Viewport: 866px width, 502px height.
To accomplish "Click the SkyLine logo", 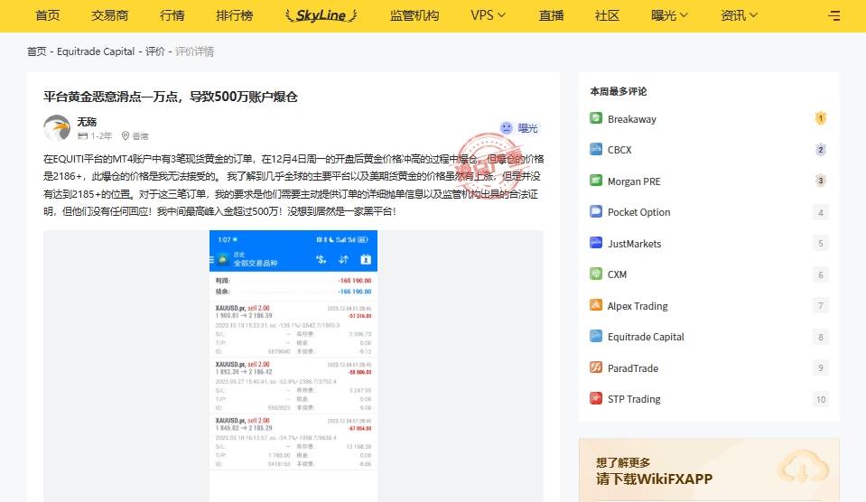I will click(321, 15).
